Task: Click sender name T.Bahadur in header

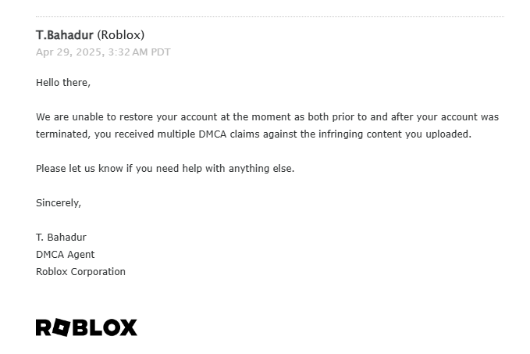Action: point(65,35)
